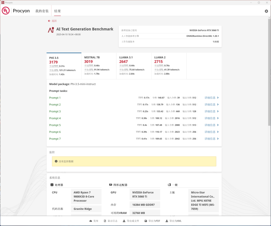Click the LLAMA 3.1 score 2647
Image resolution: width=271 pixels, height=226 pixels.
[x=123, y=62]
